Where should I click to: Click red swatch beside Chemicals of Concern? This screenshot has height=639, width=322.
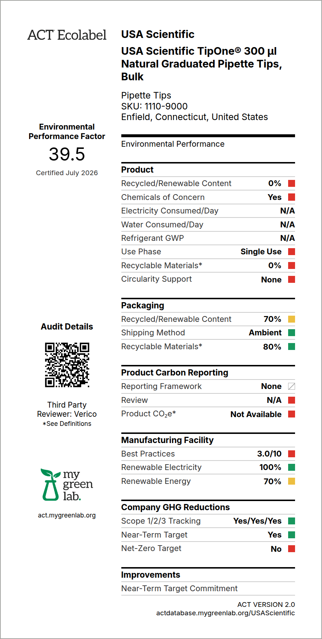click(291, 197)
